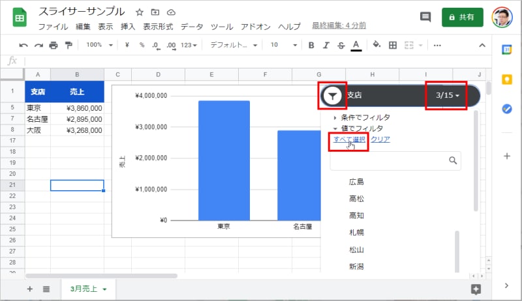Open the 123 number format dropdown
Screen dimensions: 522x301
point(189,45)
